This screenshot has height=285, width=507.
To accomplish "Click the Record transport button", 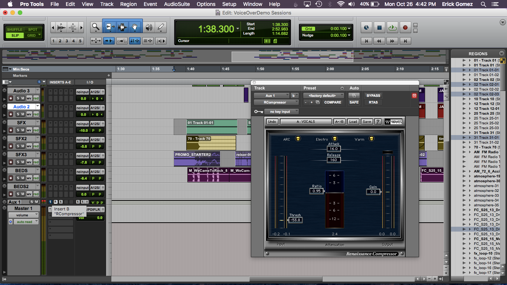I will pyautogui.click(x=405, y=27).
